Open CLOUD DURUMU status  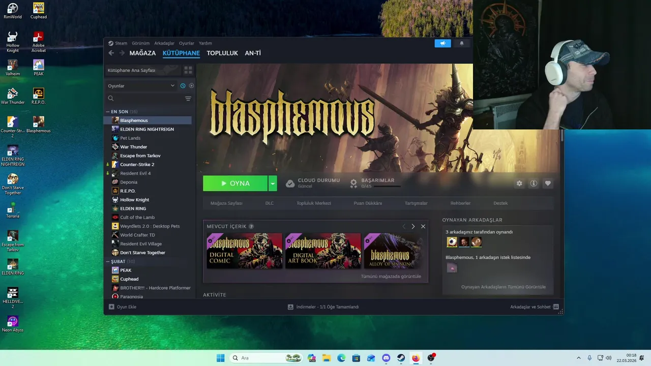click(x=312, y=183)
